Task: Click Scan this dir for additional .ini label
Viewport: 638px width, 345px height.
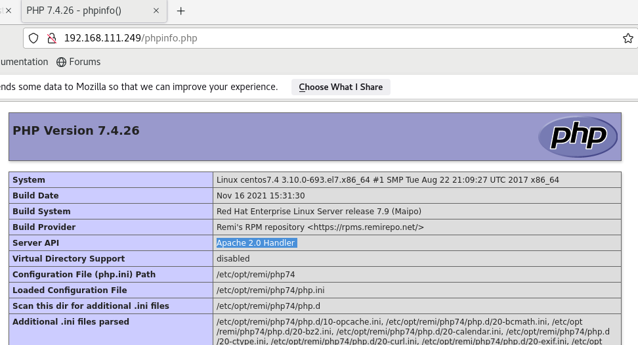Action: (x=91, y=306)
